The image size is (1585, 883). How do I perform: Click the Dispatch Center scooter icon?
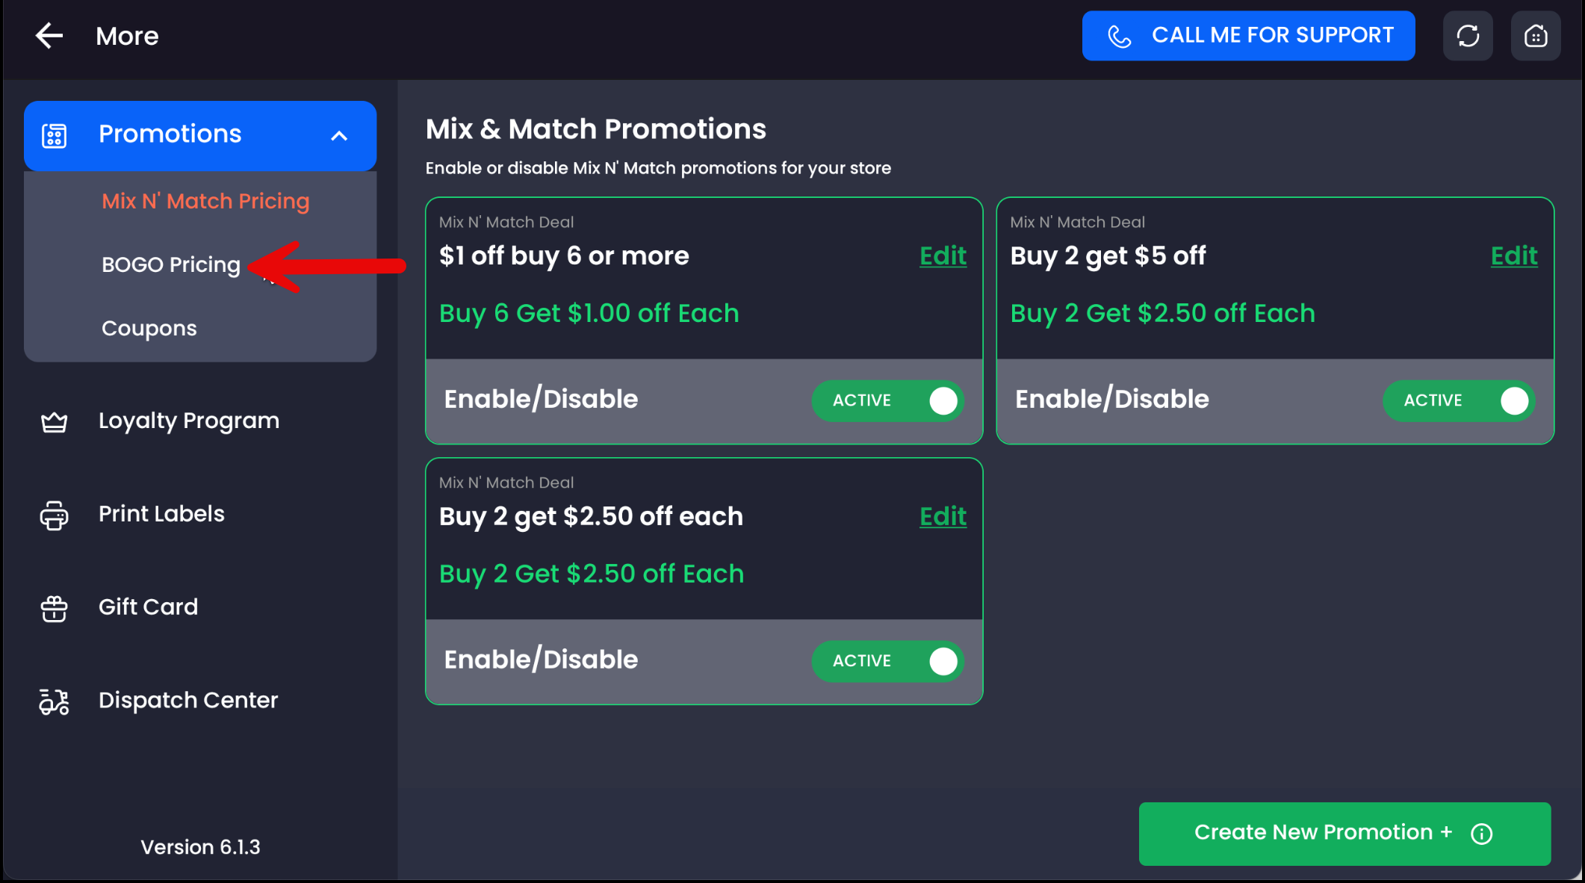pyautogui.click(x=54, y=701)
